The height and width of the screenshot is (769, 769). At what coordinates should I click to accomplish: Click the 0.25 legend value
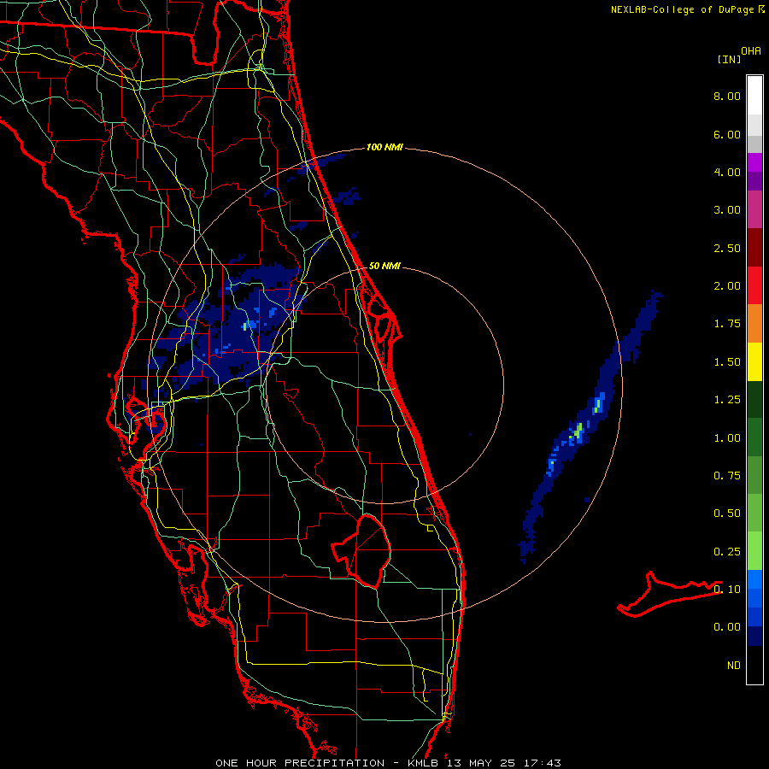[727, 552]
